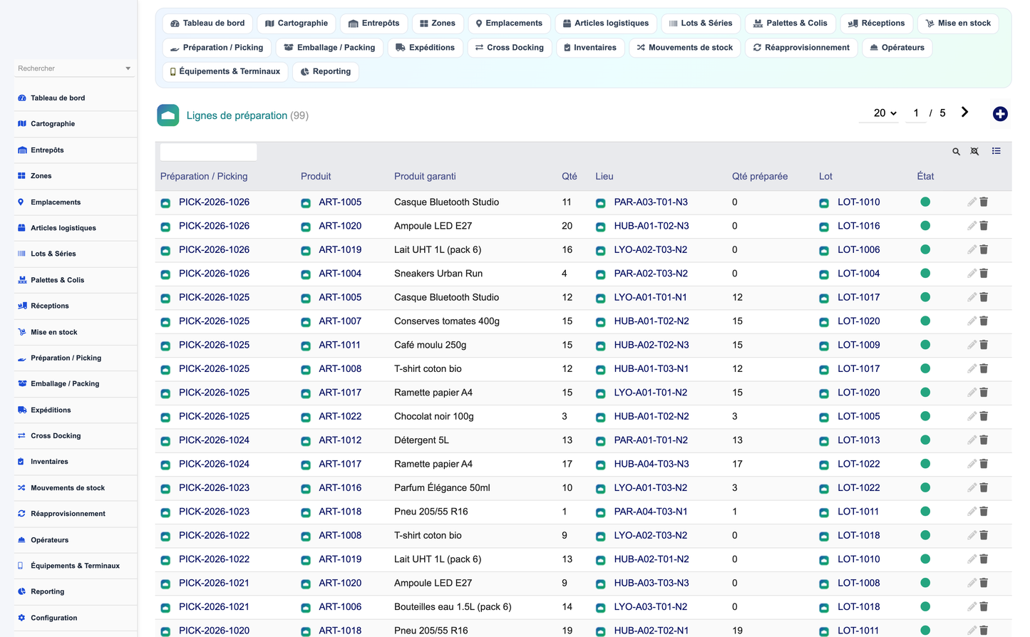Click state indicator of Détergent 5L row
Image resolution: width=1030 pixels, height=637 pixels.
(925, 440)
